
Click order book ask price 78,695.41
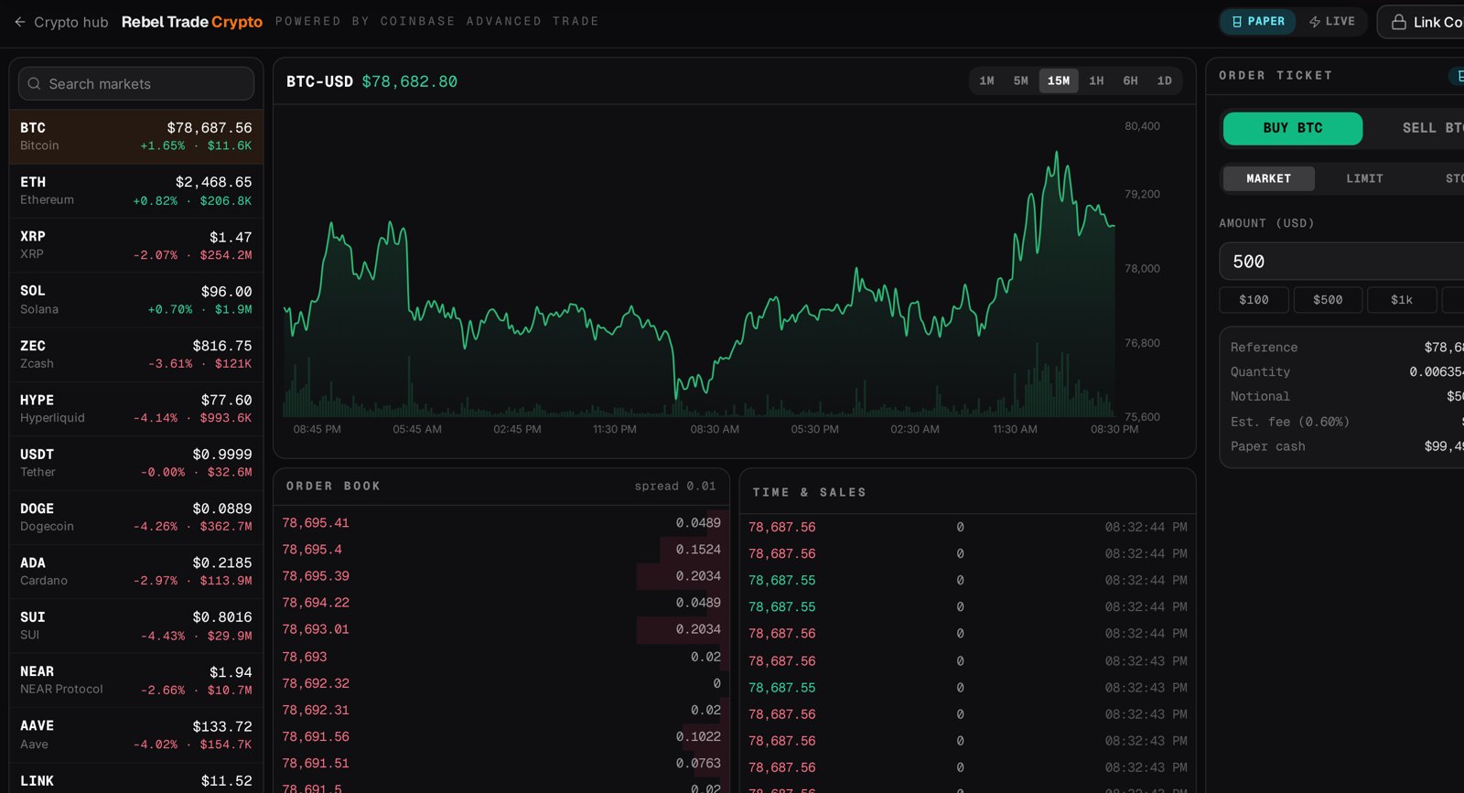316,523
